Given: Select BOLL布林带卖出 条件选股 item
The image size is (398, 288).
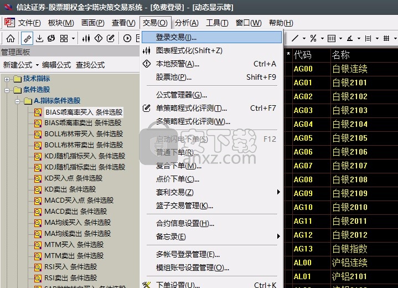Looking at the screenshot, I should click(84, 145).
